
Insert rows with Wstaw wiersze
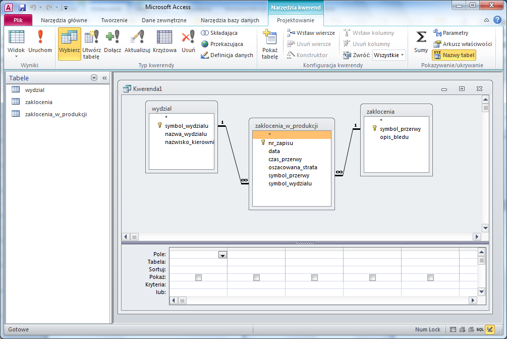311,33
